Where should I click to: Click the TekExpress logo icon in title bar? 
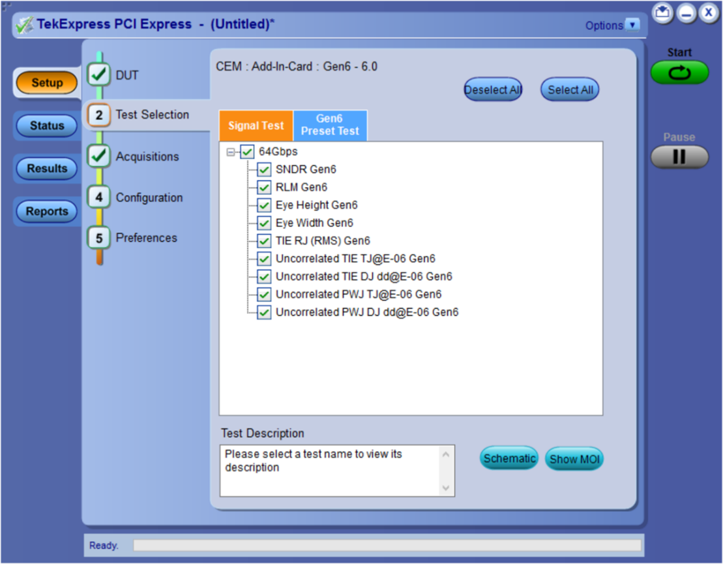[25, 25]
